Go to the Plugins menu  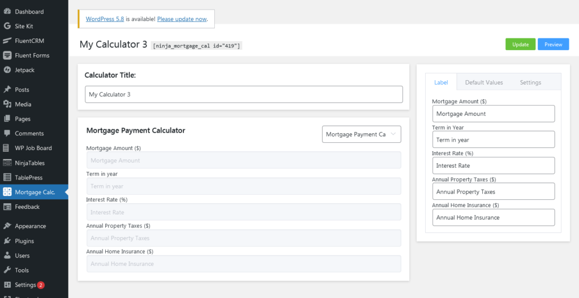click(34, 241)
